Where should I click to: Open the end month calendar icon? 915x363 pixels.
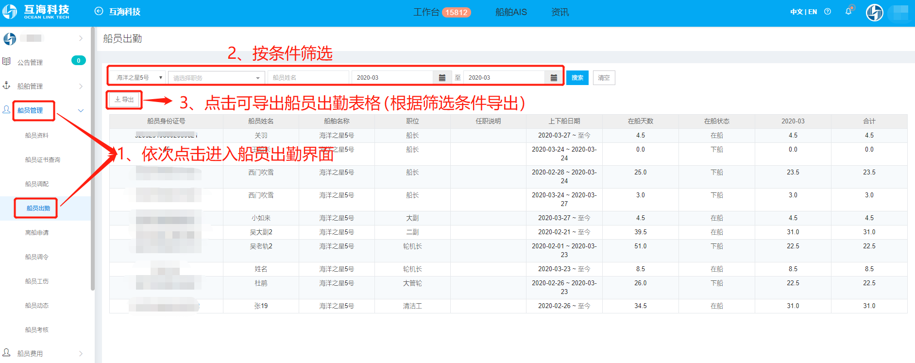coord(554,78)
